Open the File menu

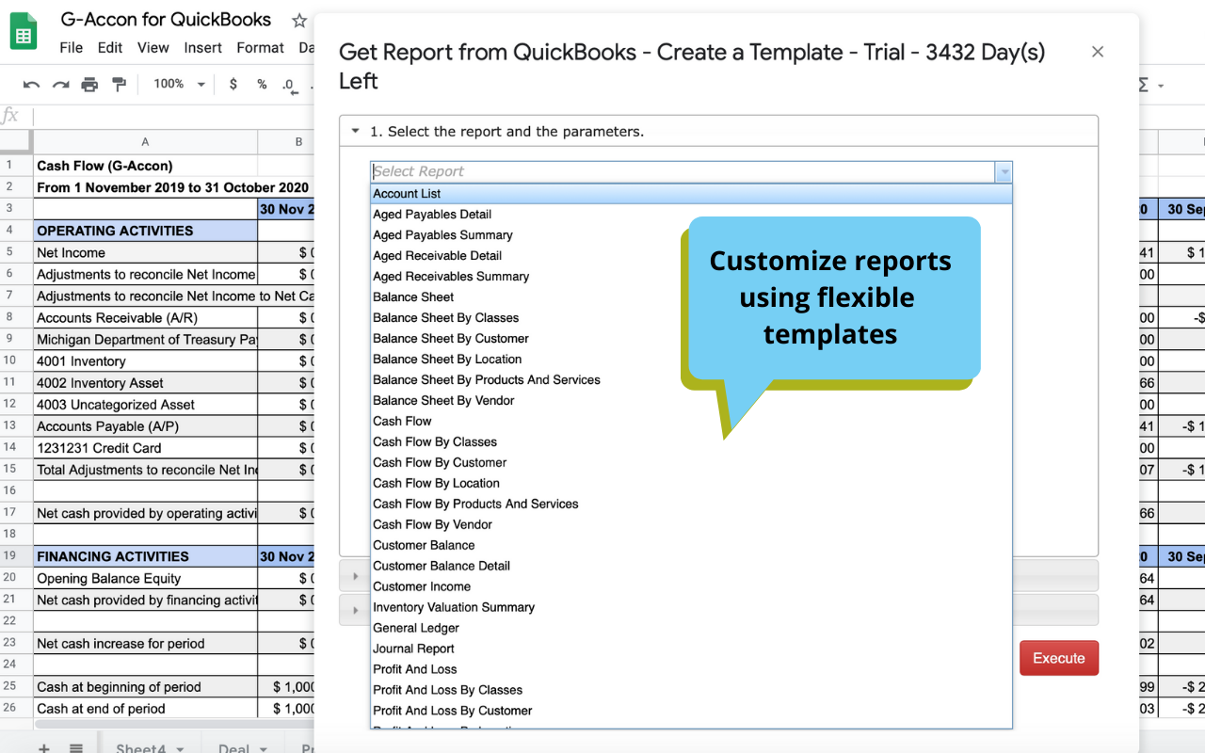pos(71,48)
